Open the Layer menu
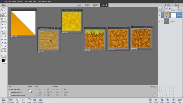183x103 pixels. click(x=25, y=2)
